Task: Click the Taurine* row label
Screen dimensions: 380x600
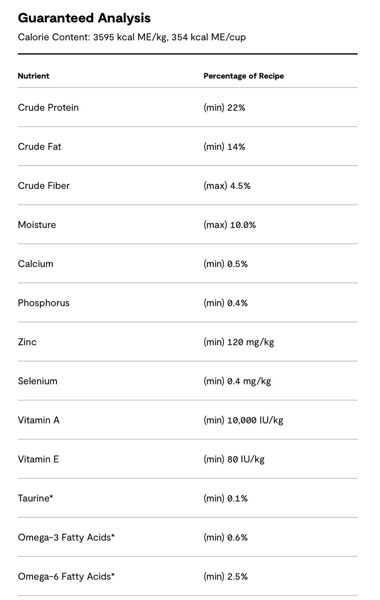Action: tap(35, 498)
